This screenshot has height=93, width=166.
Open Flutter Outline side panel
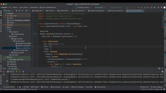click(x=165, y=16)
